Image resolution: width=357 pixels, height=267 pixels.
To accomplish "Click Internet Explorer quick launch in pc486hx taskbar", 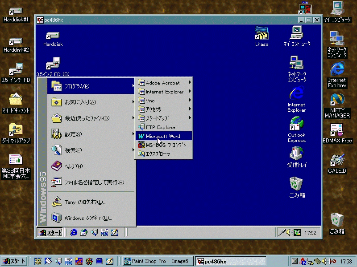I will [x=74, y=232].
